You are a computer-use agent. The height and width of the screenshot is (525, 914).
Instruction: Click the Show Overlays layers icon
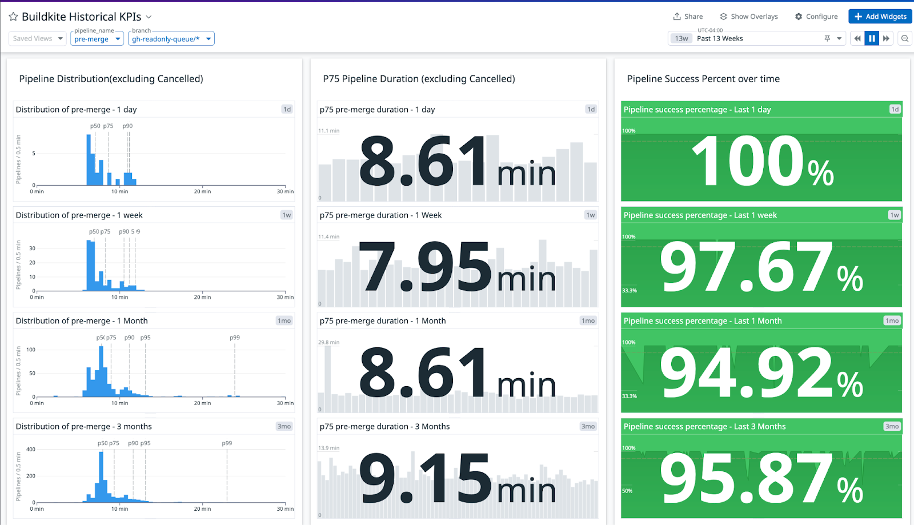[x=723, y=17]
